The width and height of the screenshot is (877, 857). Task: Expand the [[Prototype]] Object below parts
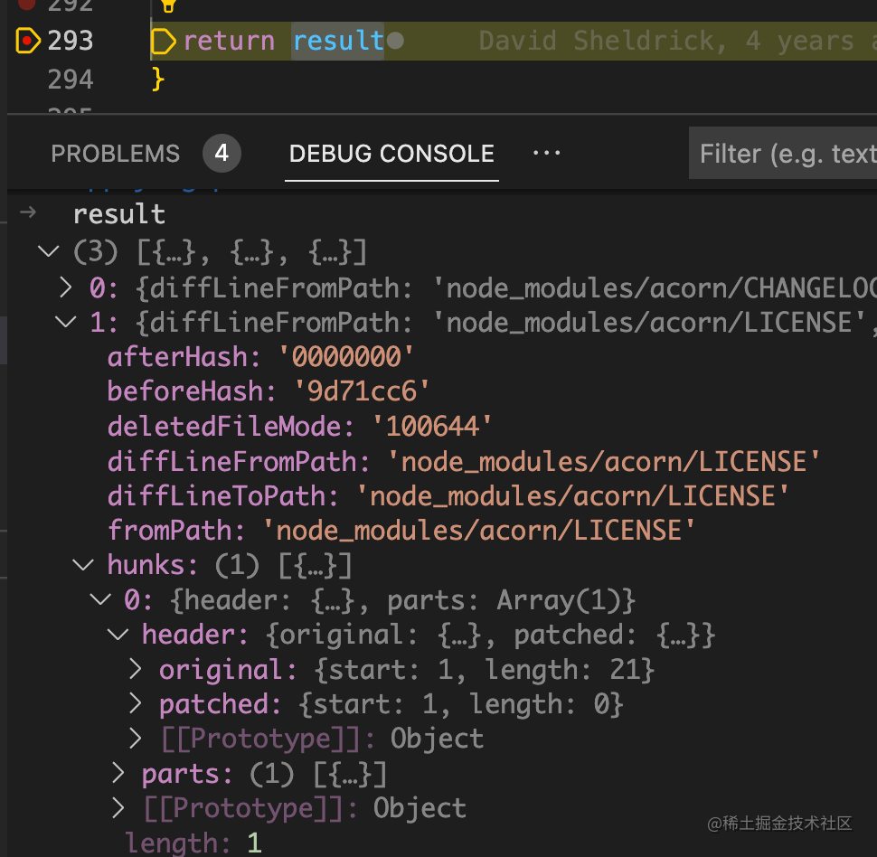click(118, 808)
